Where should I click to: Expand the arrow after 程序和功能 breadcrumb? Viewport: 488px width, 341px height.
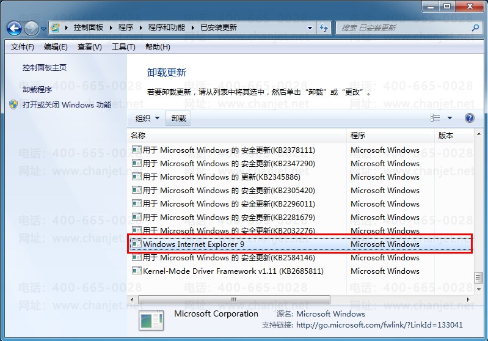click(x=192, y=28)
